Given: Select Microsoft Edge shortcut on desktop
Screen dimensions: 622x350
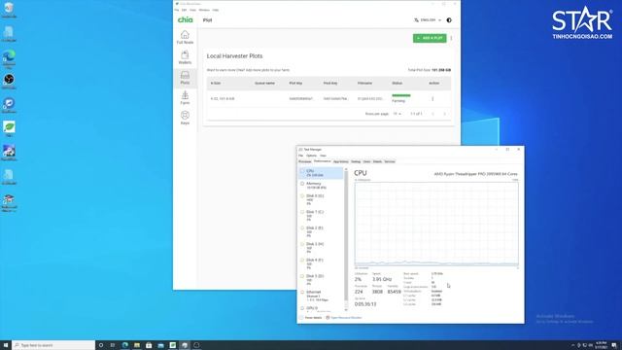Looking at the screenshot, I should (9, 59).
